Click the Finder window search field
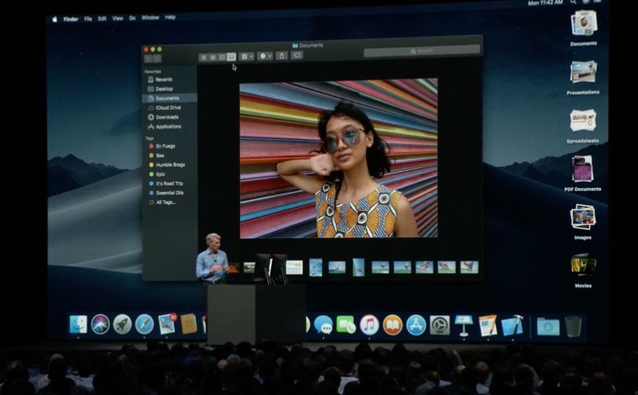The image size is (638, 395). coord(422,51)
